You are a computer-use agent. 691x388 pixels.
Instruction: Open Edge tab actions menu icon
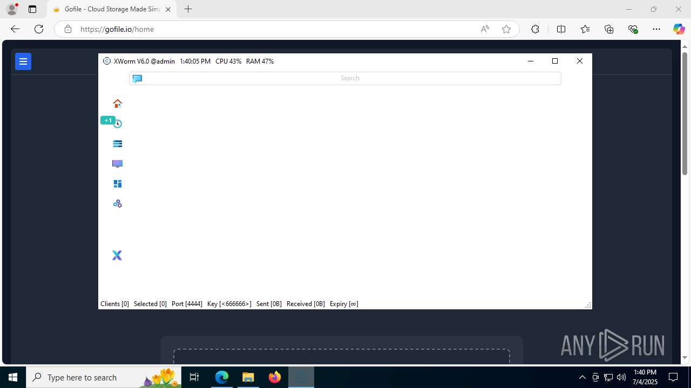click(32, 9)
